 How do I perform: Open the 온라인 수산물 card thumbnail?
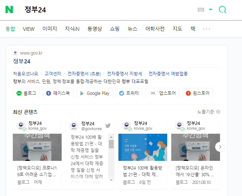(x=195, y=147)
